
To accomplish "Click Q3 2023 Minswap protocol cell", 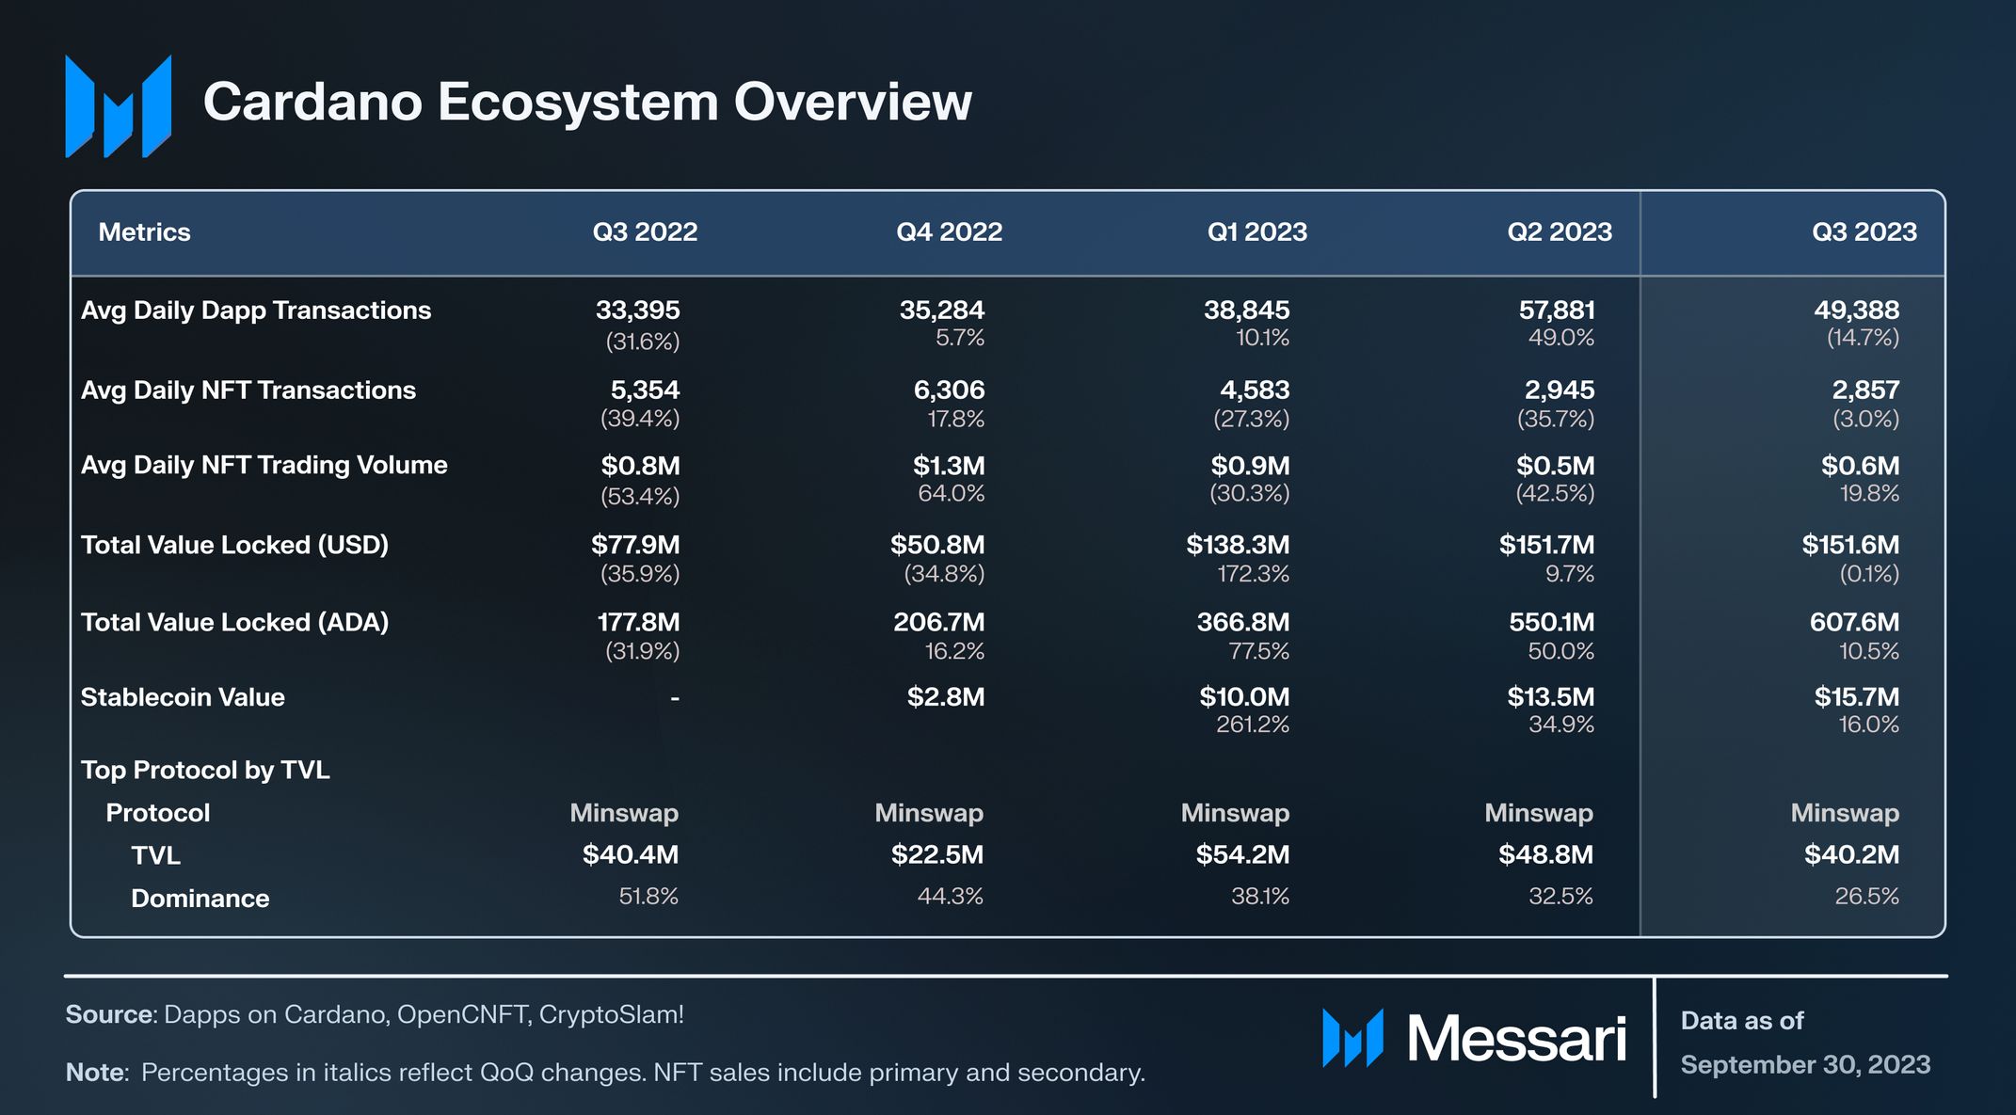I will point(1845,813).
